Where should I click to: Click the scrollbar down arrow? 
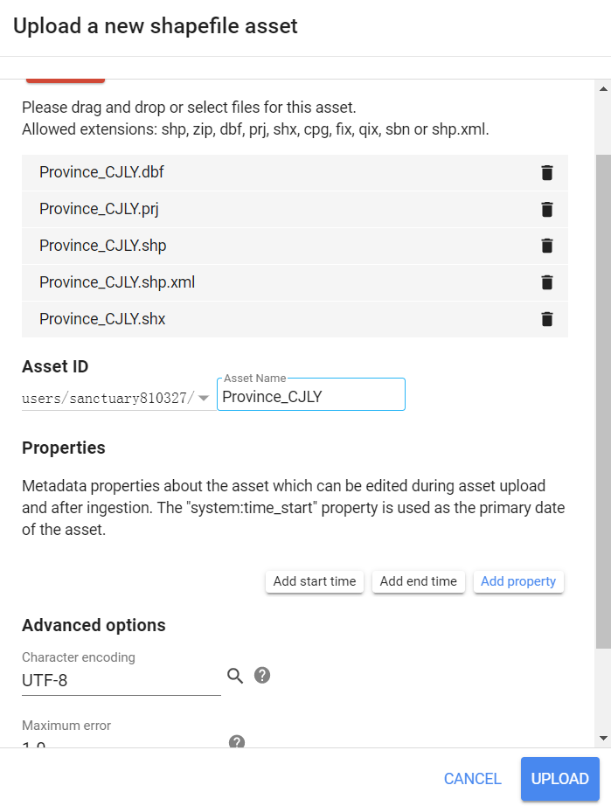pos(603,739)
